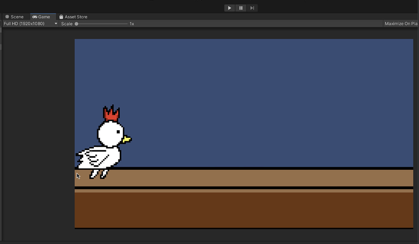Toggle Maximize On Play
Viewport: 419px width, 244px height.
pyautogui.click(x=401, y=24)
